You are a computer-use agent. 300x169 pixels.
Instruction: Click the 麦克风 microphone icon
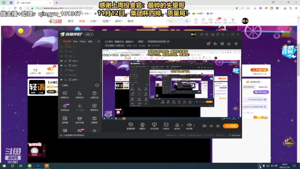[177, 125]
